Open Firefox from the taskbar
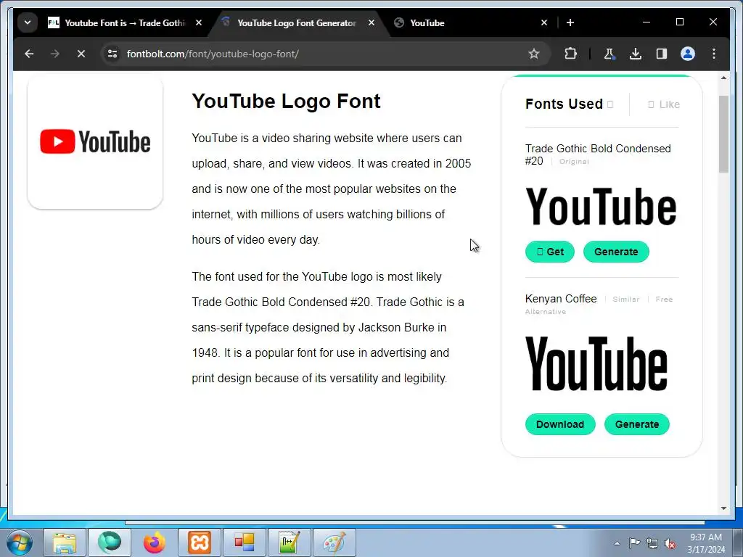The image size is (743, 557). 155,542
